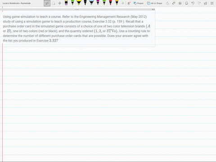Viewport: 216px width, 162px height.
Task: Open the Share icon
Action: [x=206, y=3]
